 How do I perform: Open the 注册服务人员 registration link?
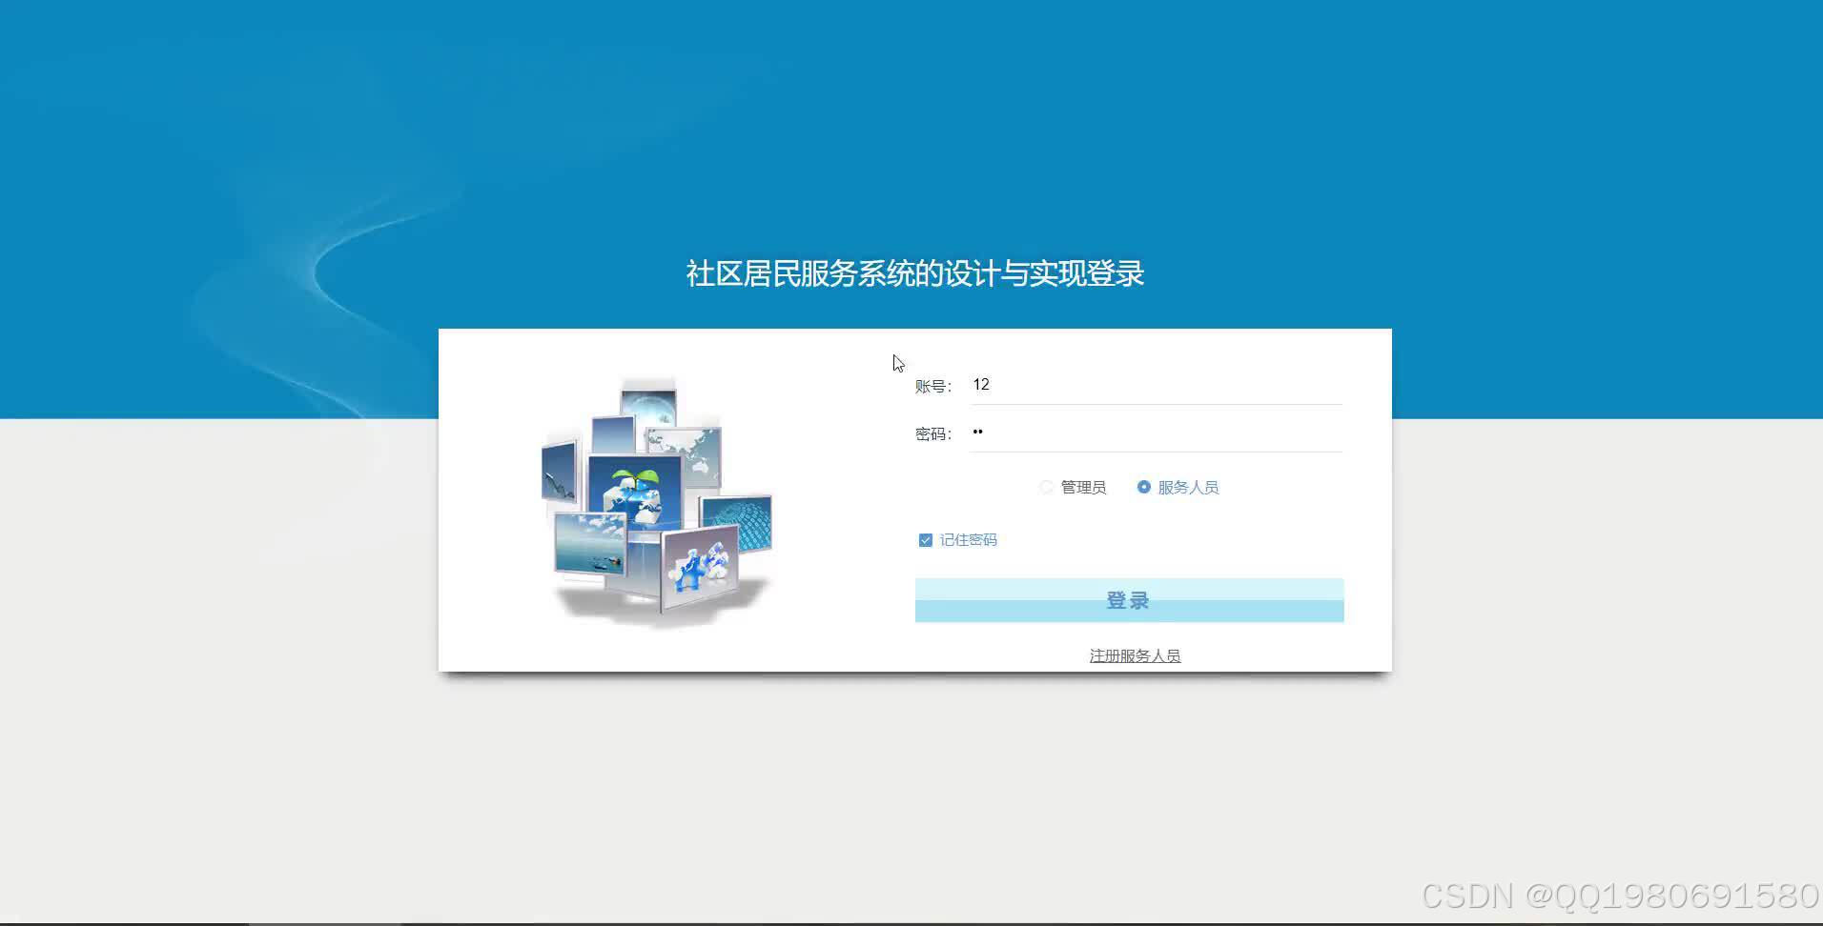tap(1134, 655)
